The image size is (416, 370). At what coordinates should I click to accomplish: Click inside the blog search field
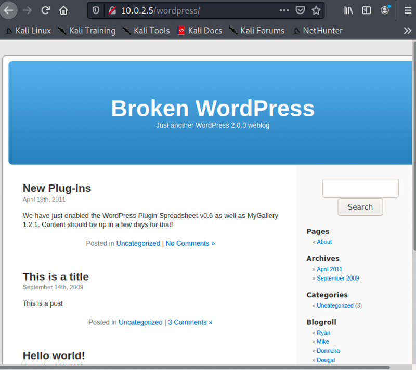360,188
